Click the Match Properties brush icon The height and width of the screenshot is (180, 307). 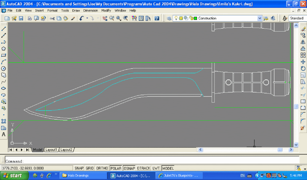coord(73,18)
